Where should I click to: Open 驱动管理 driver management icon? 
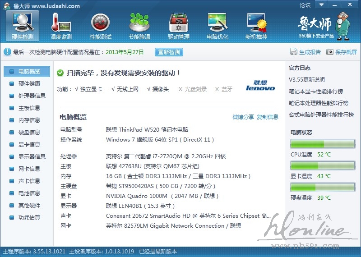click(178, 26)
